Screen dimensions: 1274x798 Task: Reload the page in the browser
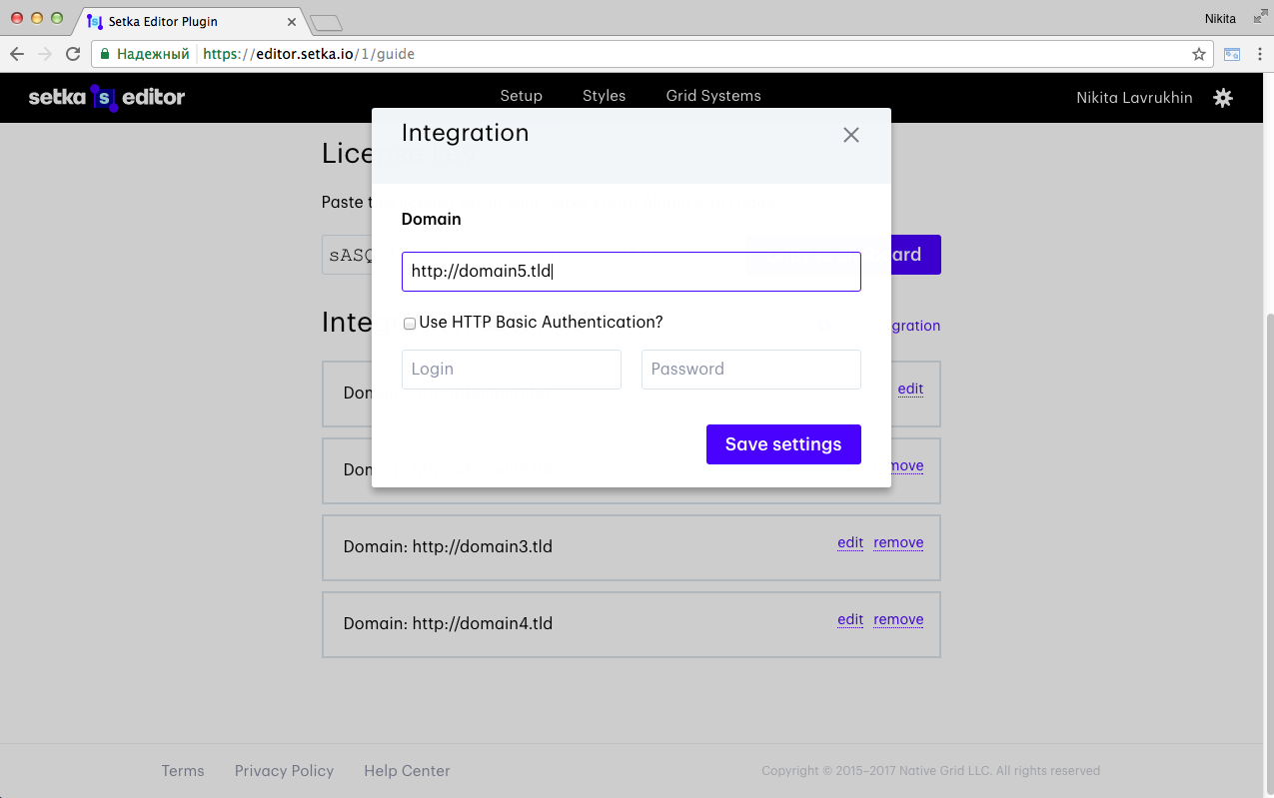point(73,54)
